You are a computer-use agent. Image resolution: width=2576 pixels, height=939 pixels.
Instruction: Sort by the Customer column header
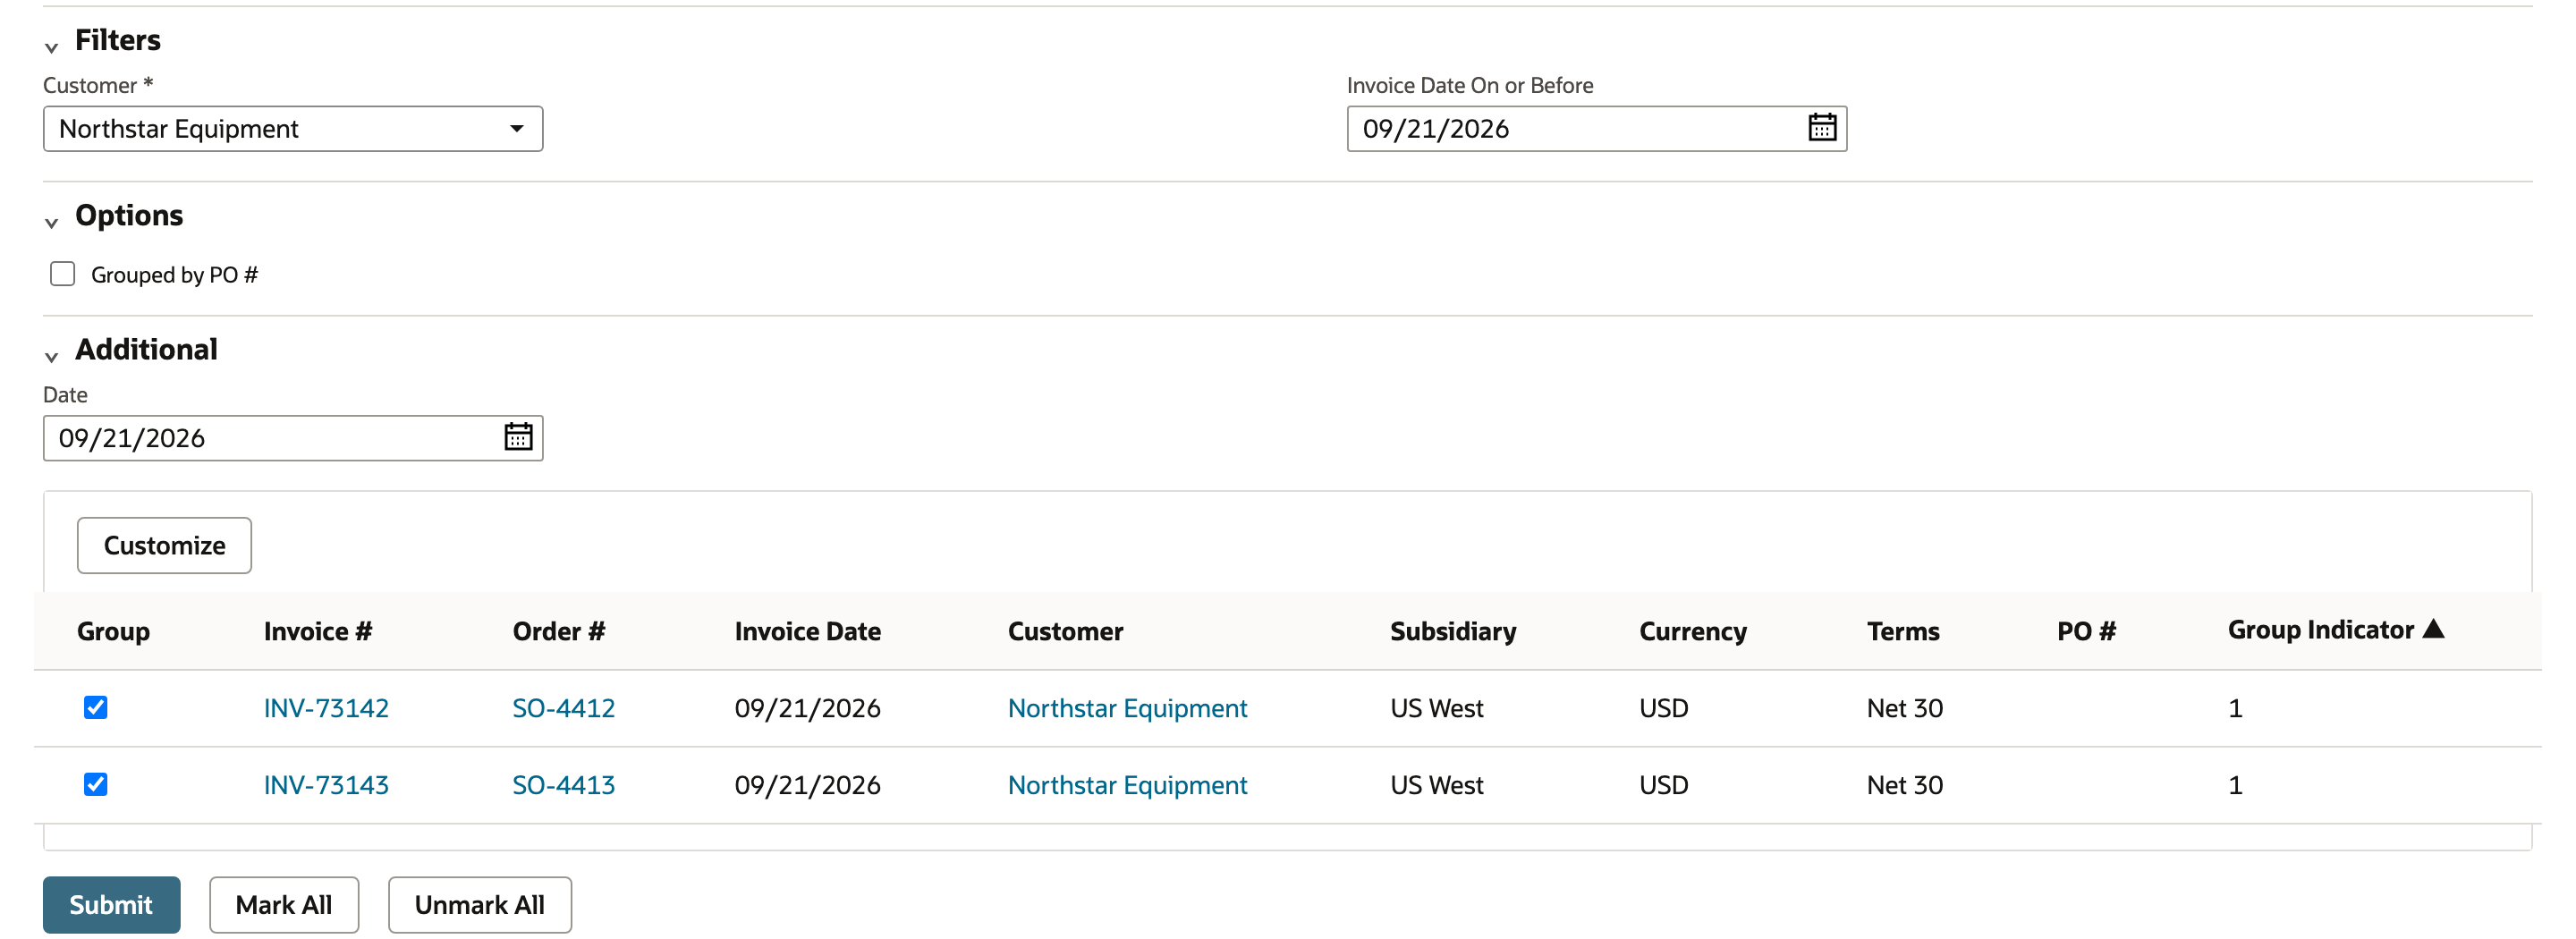(1065, 631)
